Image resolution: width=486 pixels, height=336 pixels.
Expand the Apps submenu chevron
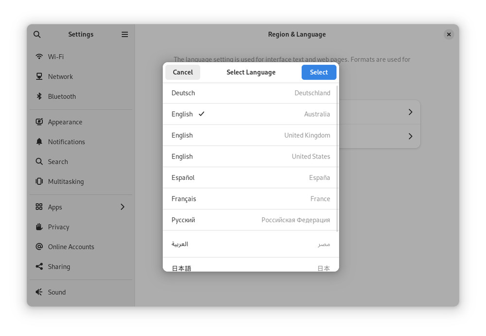(x=122, y=207)
